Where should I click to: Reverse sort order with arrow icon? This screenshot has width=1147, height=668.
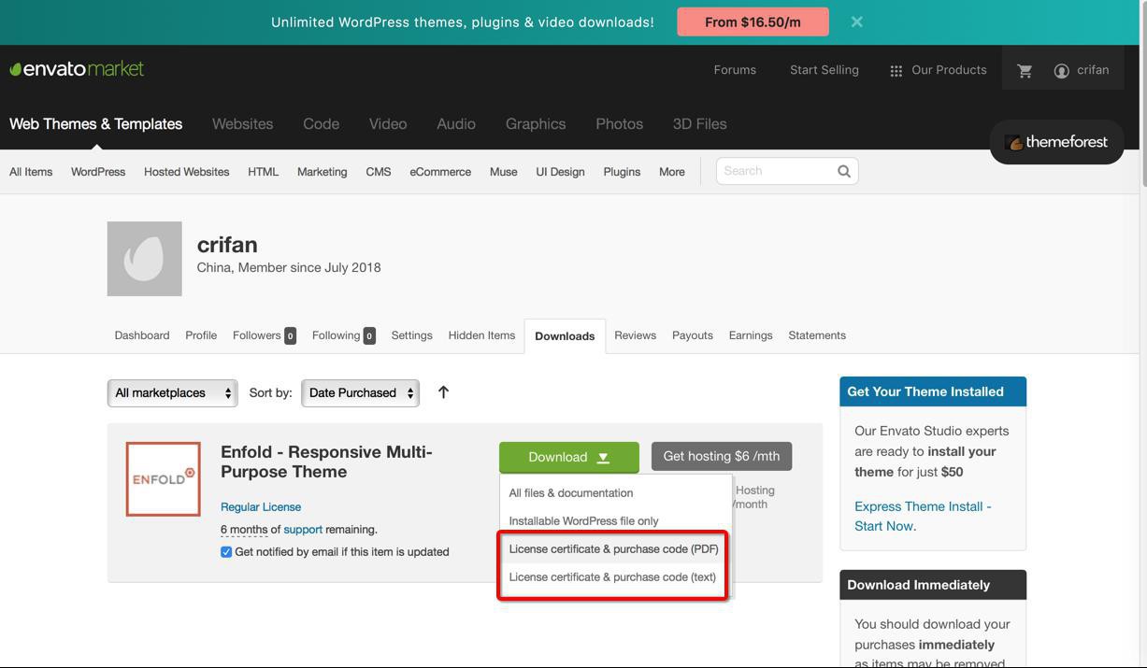tap(443, 392)
